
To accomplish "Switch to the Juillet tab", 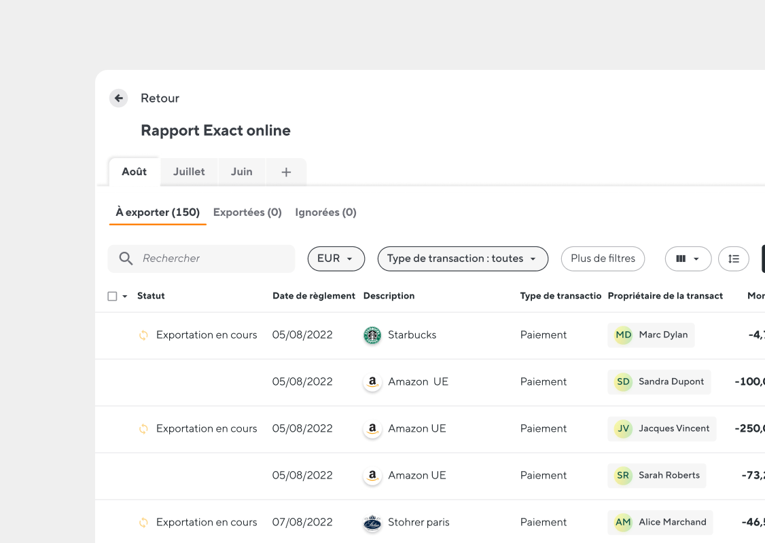I will click(x=189, y=172).
